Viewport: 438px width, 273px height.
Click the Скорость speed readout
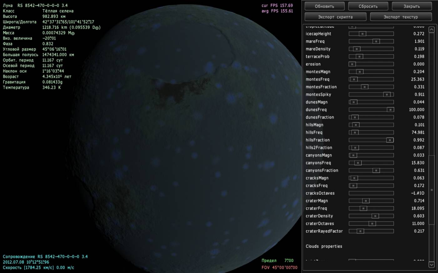[38, 267]
